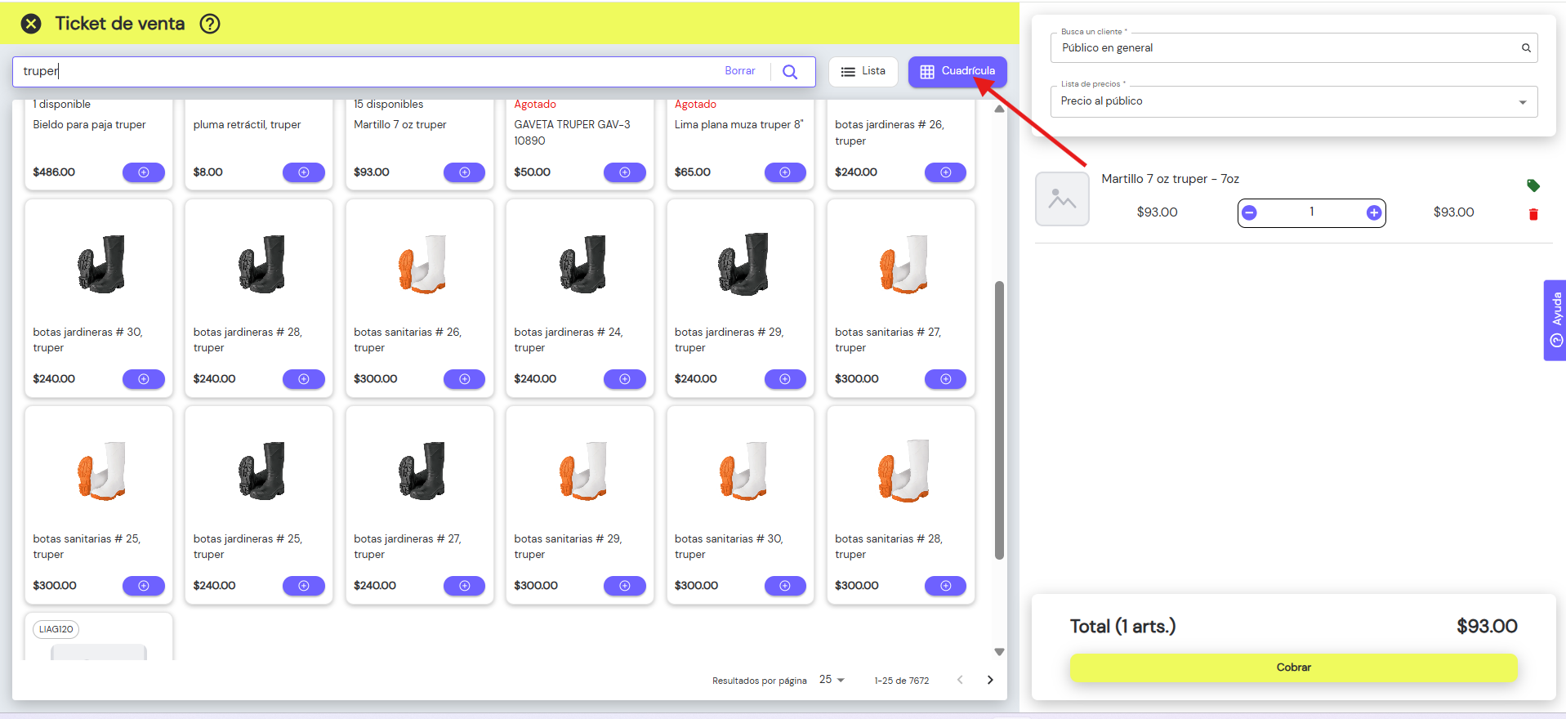Add botas sanitarias # 25 to ticket
The width and height of the screenshot is (1566, 719).
point(144,586)
